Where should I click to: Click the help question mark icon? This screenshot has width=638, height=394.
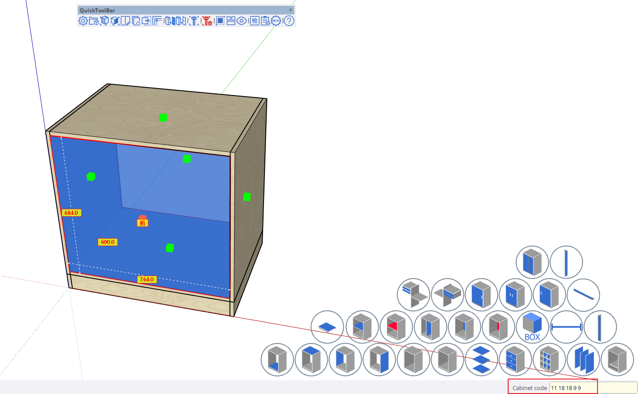(289, 21)
